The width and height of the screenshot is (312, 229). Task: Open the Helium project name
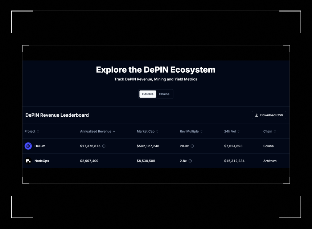[x=40, y=146]
